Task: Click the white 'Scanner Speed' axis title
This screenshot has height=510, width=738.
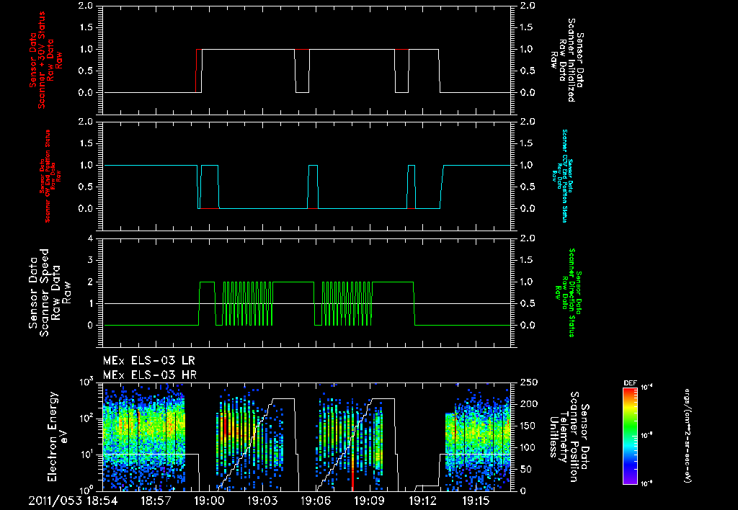Action: (x=44, y=292)
